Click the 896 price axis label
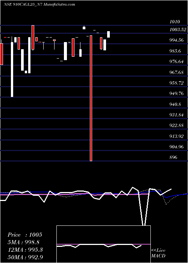The image size is (188, 263). point(173,157)
